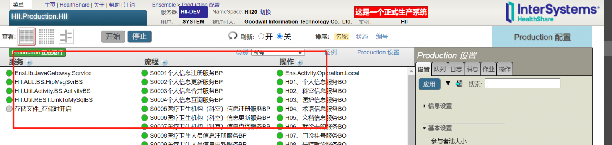Click the list scrollbar up arrow
The height and width of the screenshot is (145, 612).
pyautogui.click(x=411, y=71)
